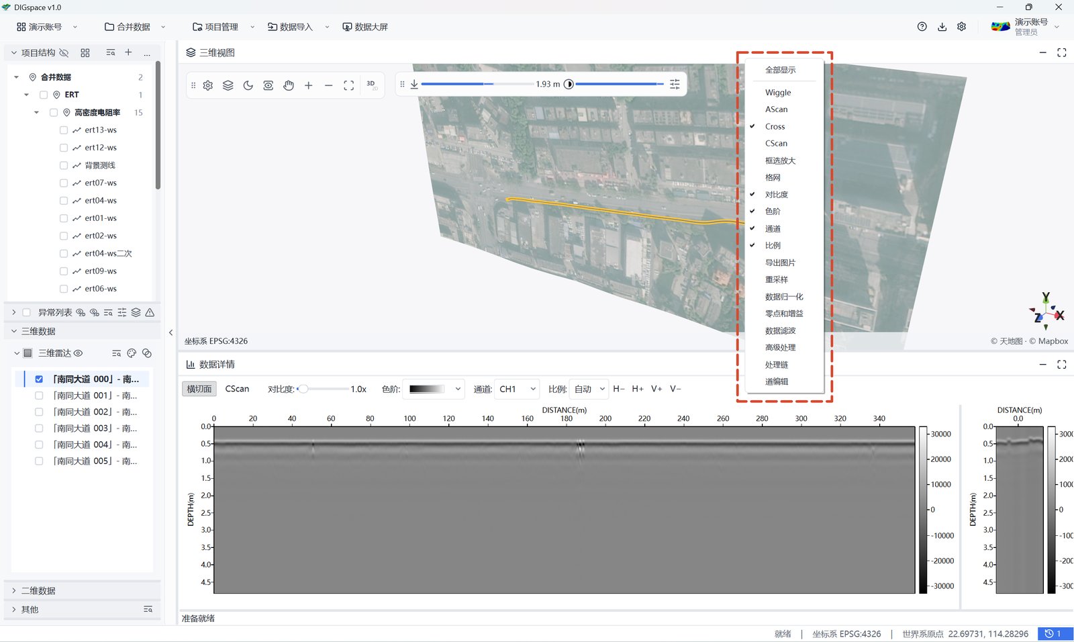Open the help question mark icon
The width and height of the screenshot is (1074, 642).
(922, 27)
